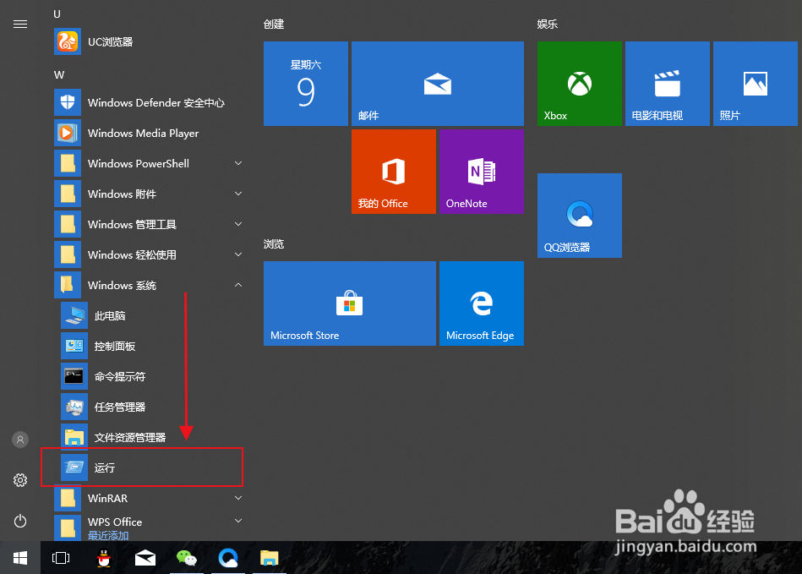
Task: Click the Windows 附件 folder label
Action: coord(122,194)
